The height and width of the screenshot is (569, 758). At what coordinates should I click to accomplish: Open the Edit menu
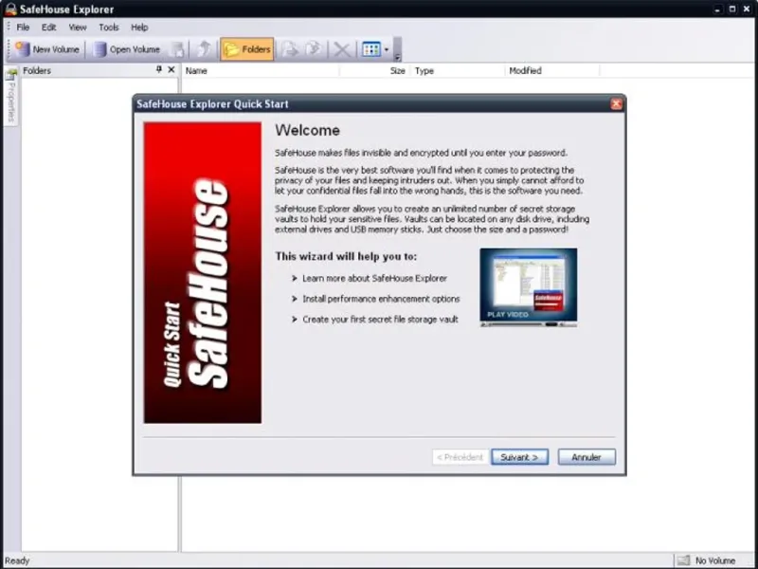click(x=48, y=28)
